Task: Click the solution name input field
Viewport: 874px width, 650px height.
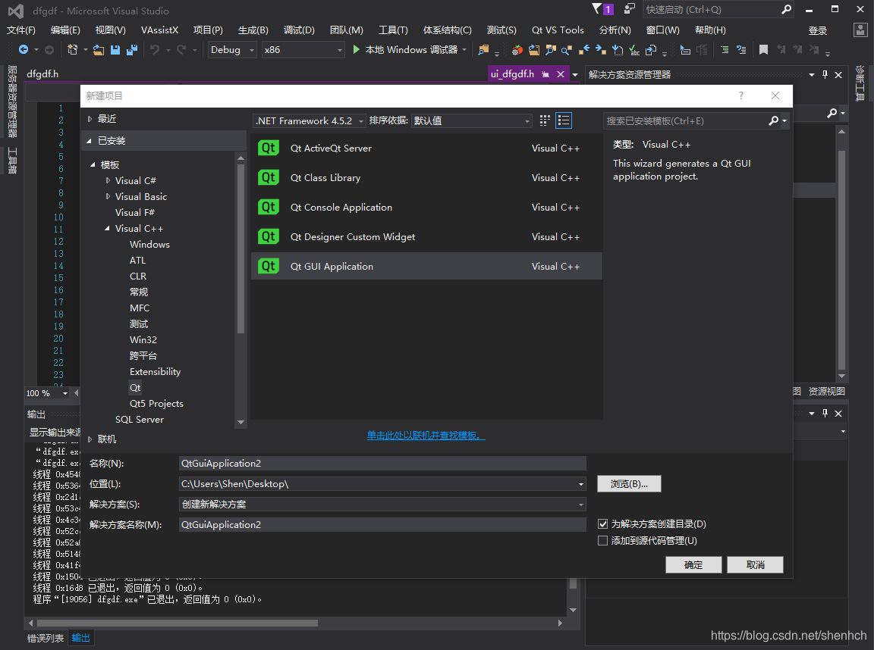Action: [382, 524]
